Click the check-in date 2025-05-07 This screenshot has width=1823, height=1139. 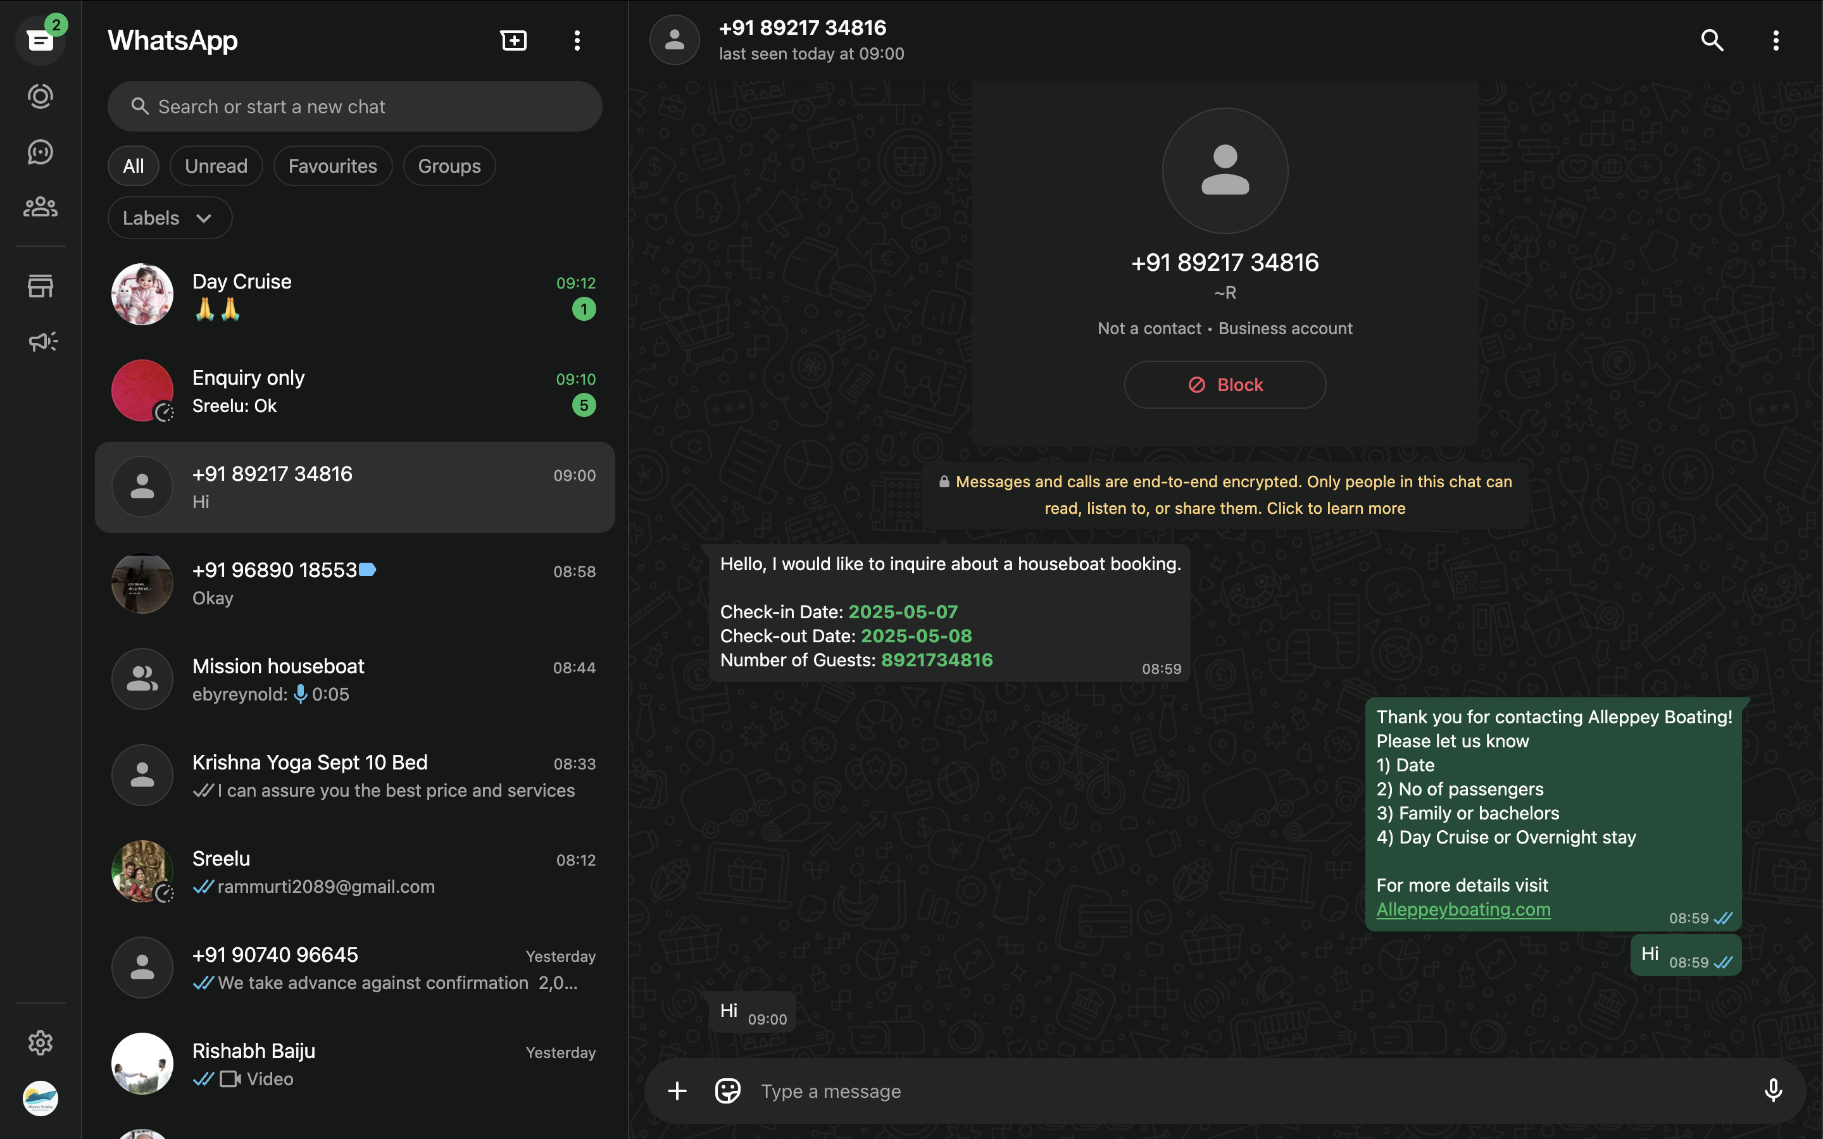(x=903, y=612)
